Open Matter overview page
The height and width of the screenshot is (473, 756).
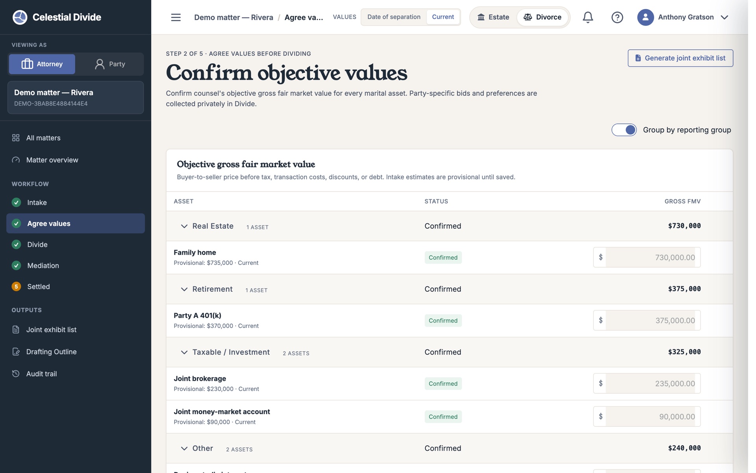(x=76, y=160)
